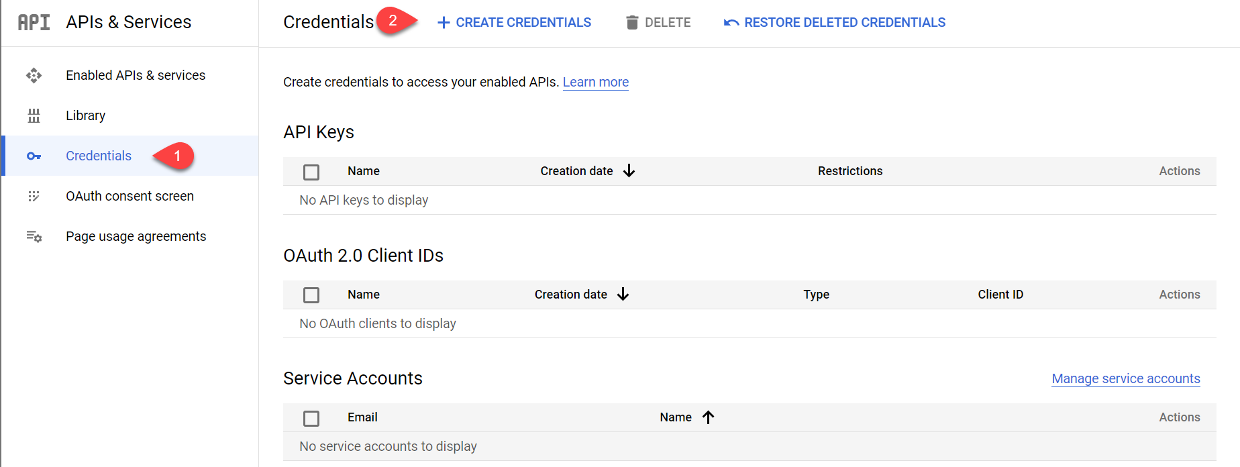This screenshot has height=467, width=1240.
Task: Click RESTORE DELETED CREDENTIALS button
Action: coord(835,23)
